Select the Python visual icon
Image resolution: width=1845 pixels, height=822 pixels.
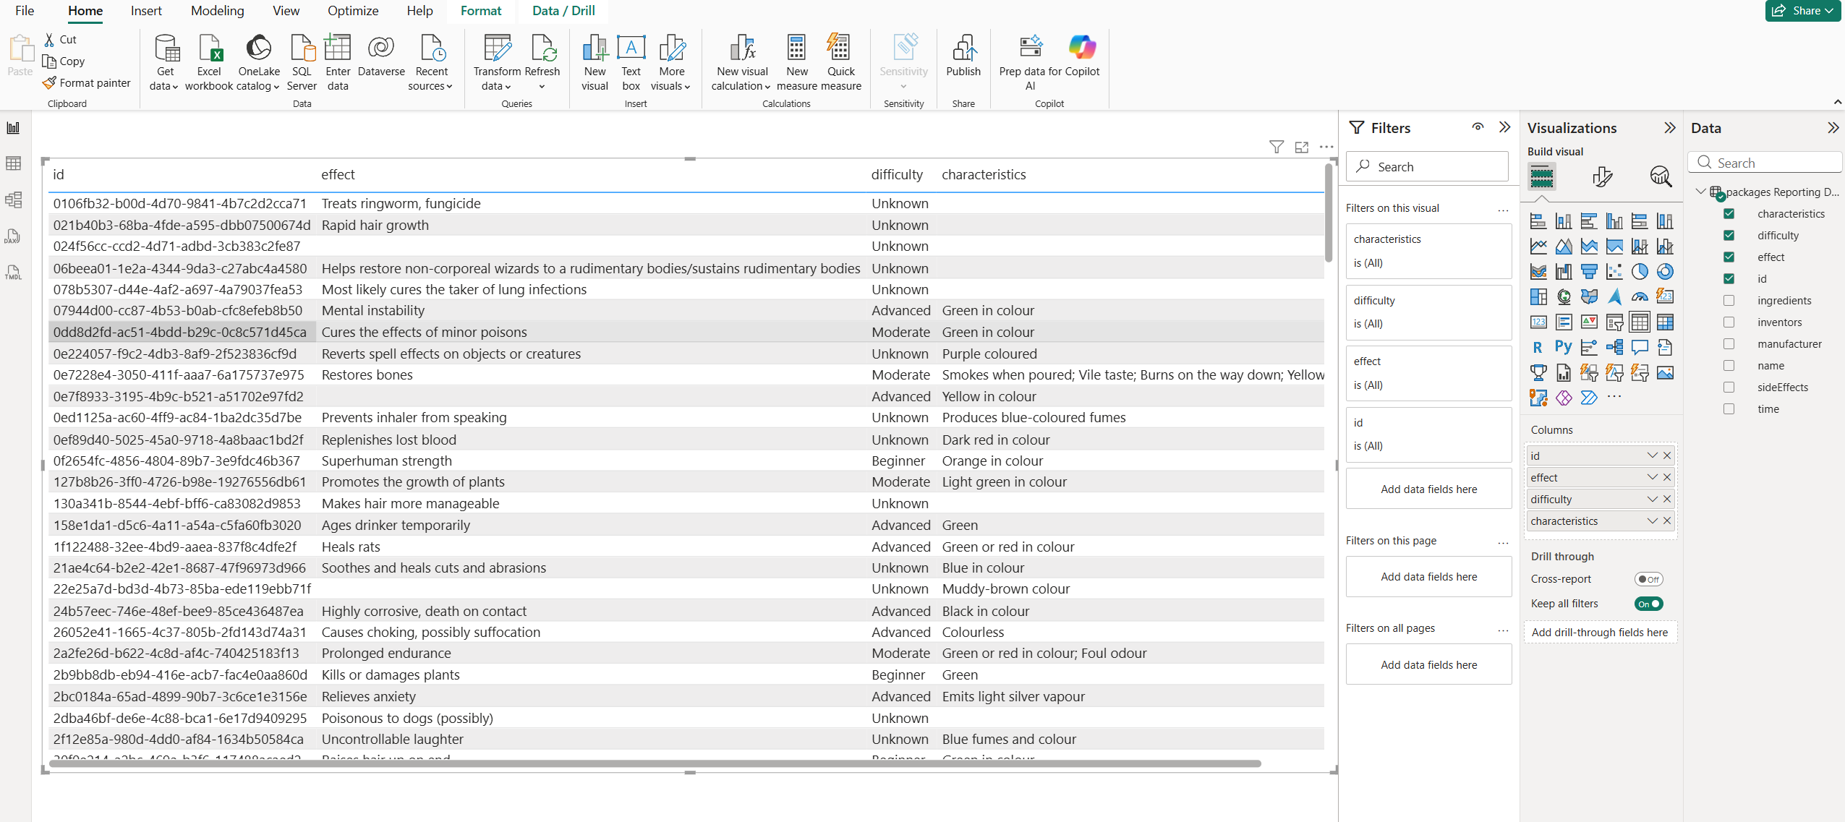[x=1563, y=347]
